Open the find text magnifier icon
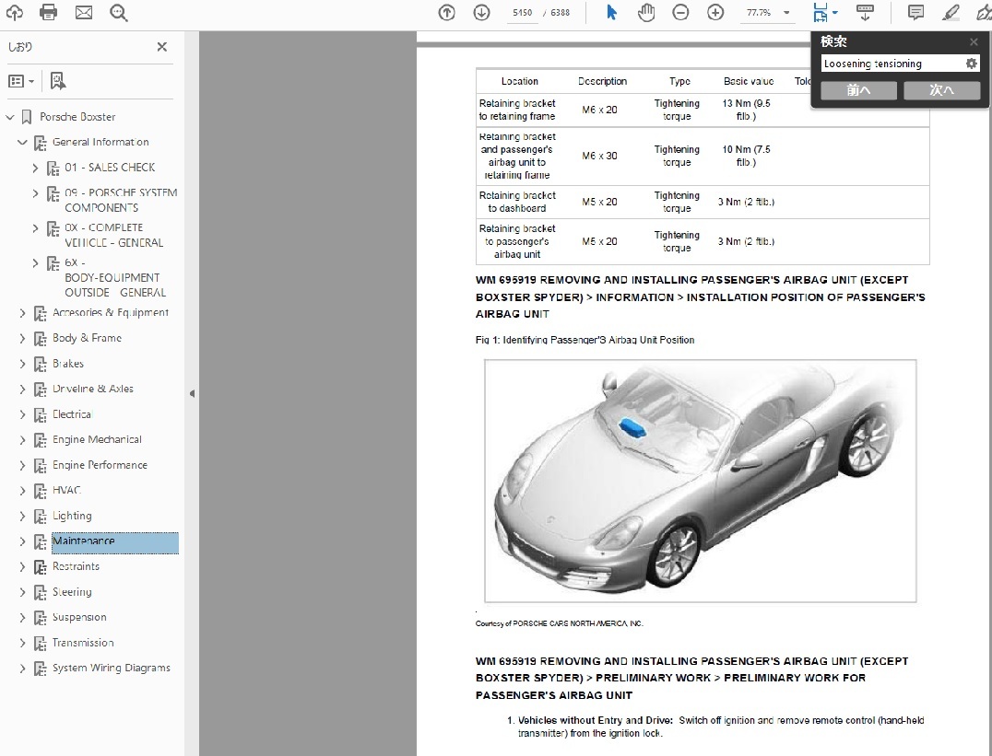The height and width of the screenshot is (756, 992). coord(118,13)
